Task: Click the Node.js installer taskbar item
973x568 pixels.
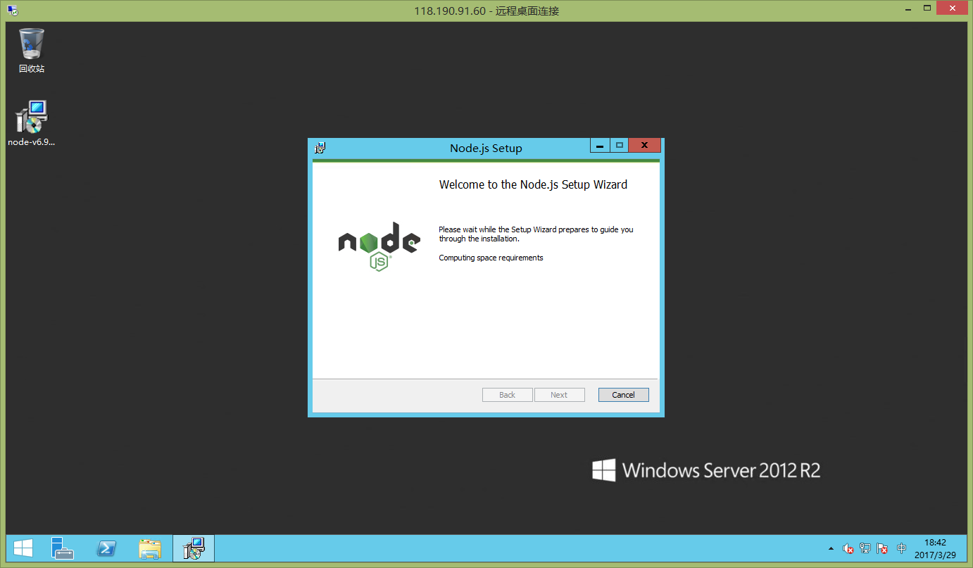Action: (193, 548)
